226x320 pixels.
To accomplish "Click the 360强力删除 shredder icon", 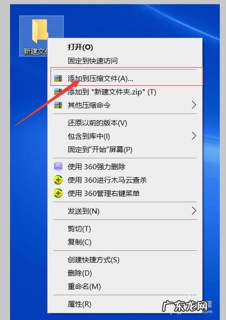I will click(x=58, y=166).
